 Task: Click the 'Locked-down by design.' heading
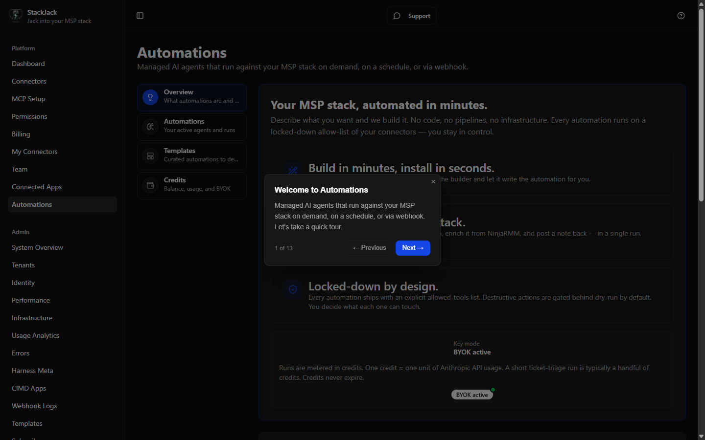(x=373, y=286)
